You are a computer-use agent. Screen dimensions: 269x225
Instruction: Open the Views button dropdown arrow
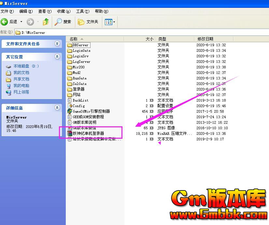pyautogui.click(x=114, y=22)
